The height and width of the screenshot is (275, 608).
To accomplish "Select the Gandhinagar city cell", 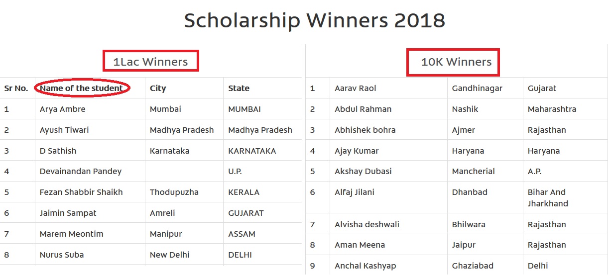I will click(x=477, y=89).
